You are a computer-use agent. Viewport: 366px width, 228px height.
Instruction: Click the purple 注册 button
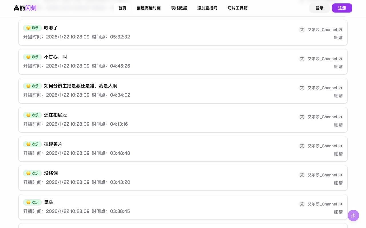click(342, 8)
